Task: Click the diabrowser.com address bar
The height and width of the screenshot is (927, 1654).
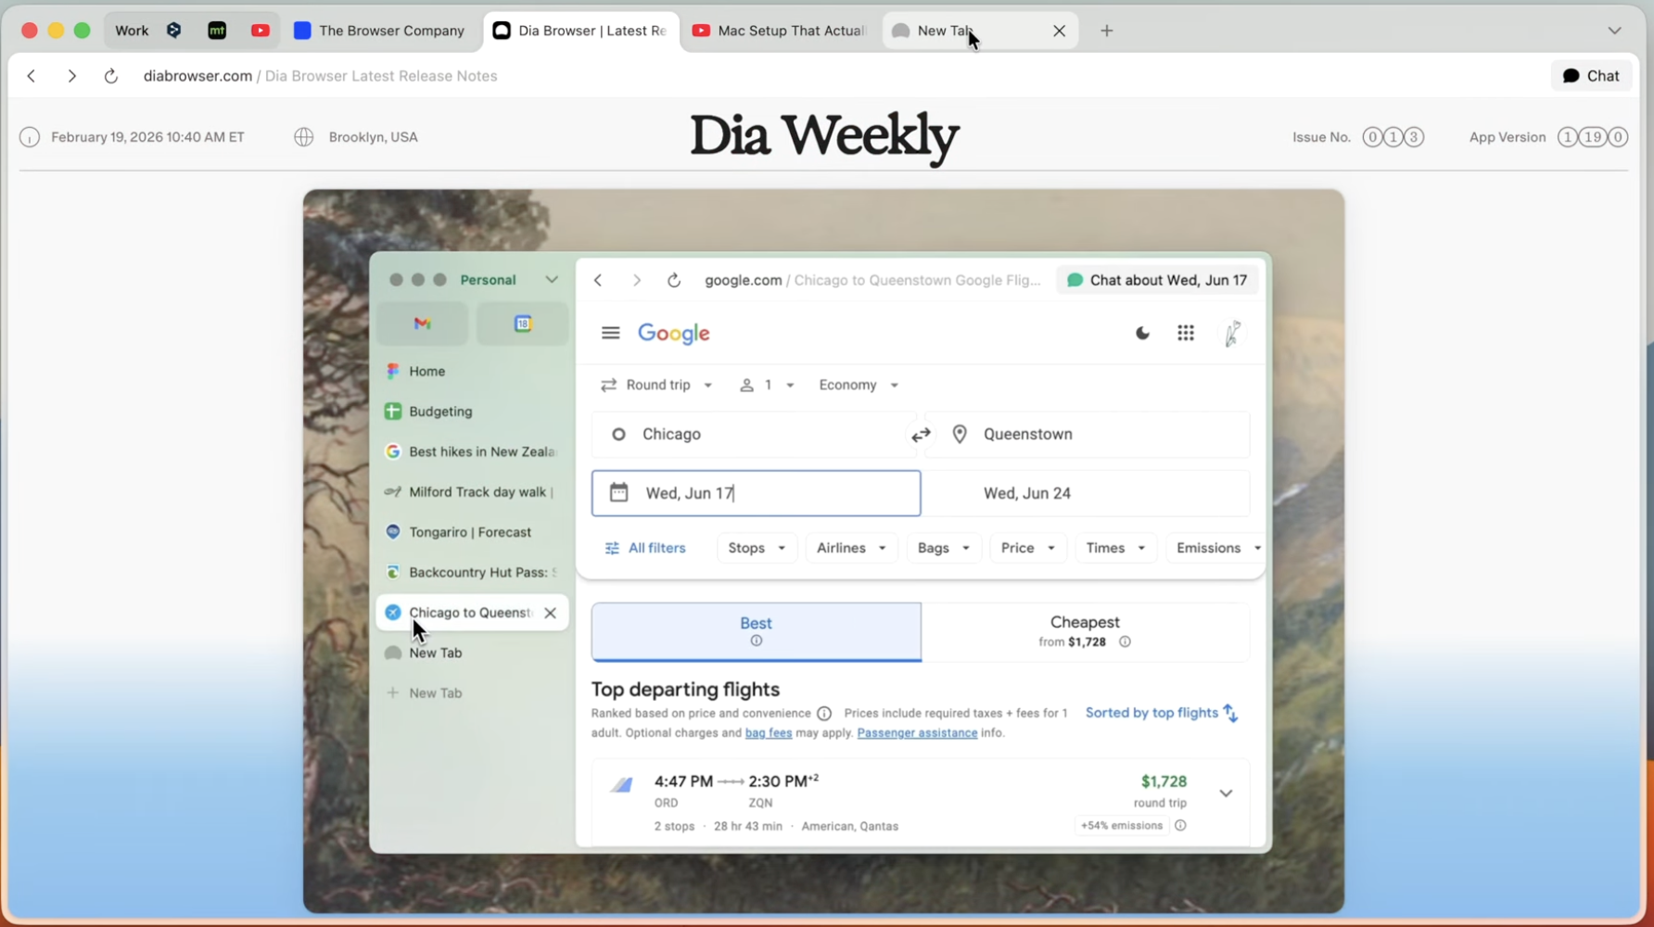Action: pyautogui.click(x=320, y=76)
